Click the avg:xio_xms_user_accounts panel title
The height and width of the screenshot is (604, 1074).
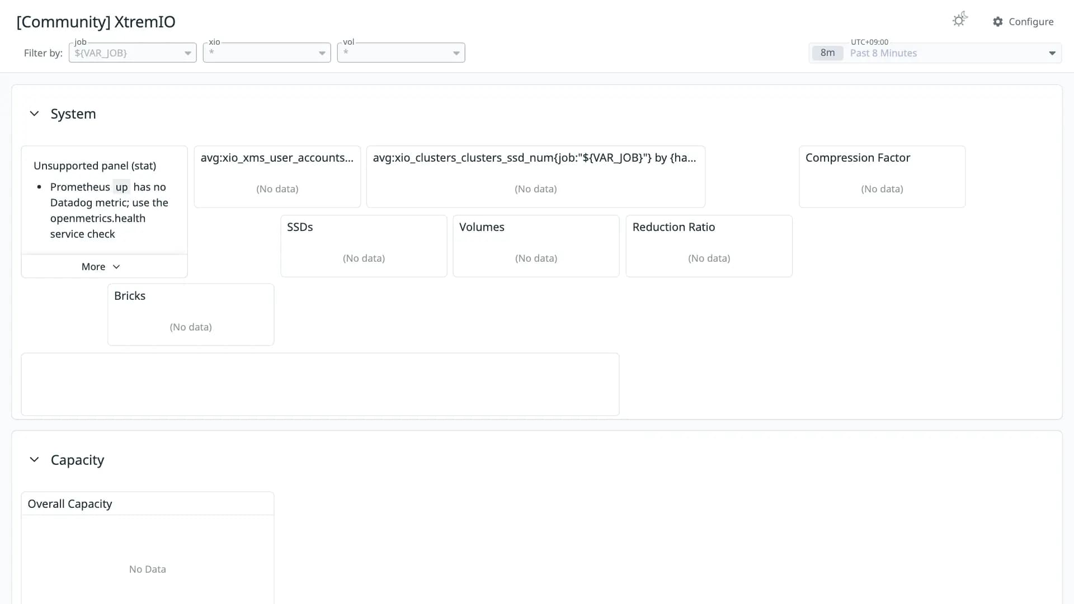tap(277, 158)
